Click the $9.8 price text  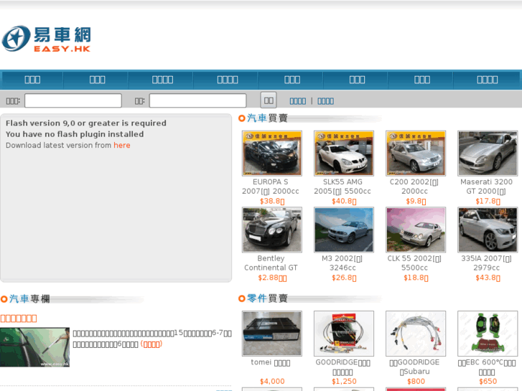pyautogui.click(x=416, y=201)
